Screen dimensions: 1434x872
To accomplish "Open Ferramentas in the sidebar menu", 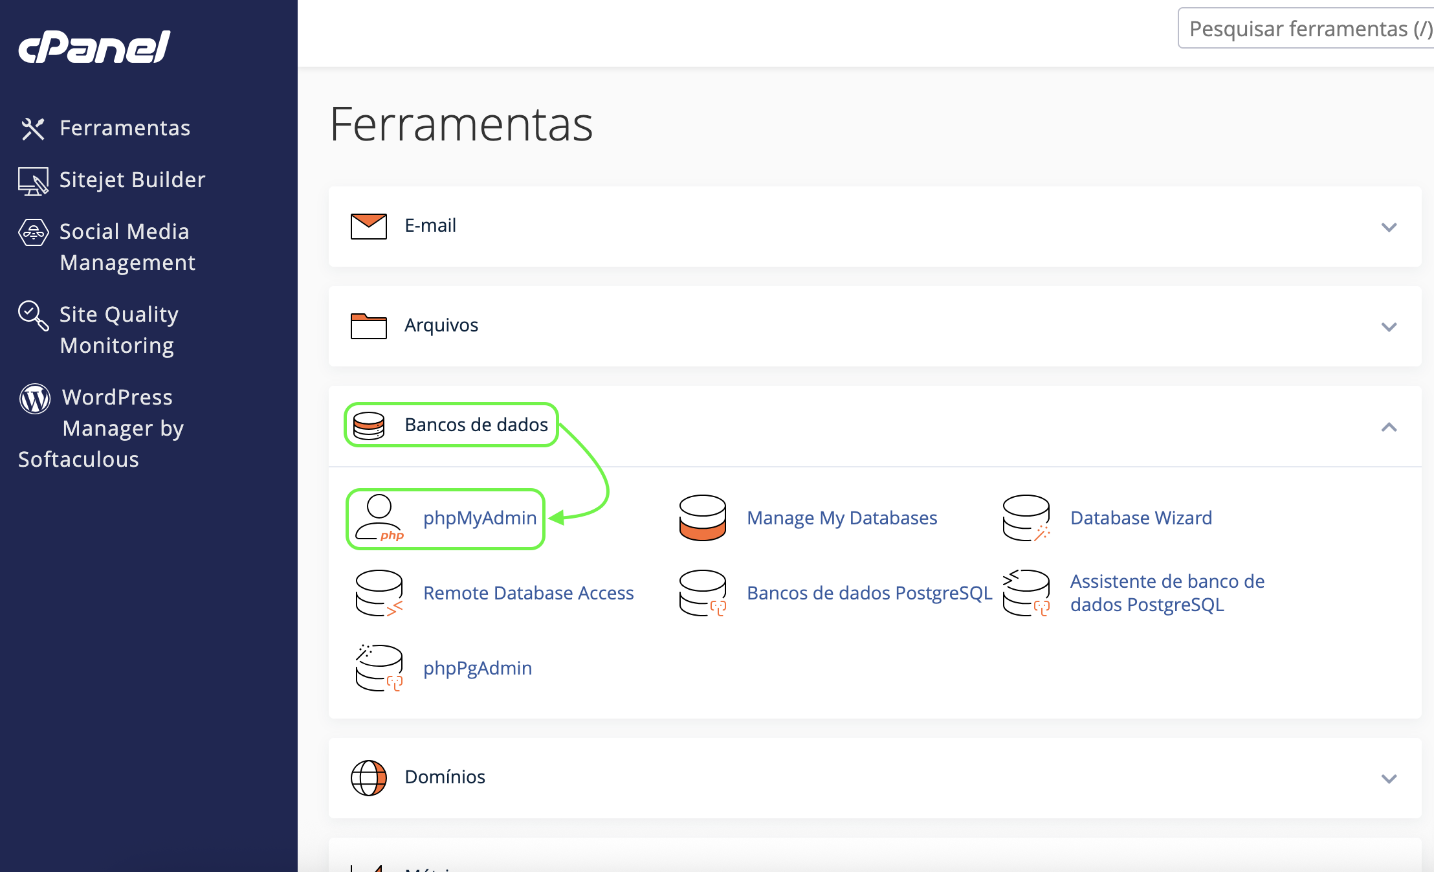I will (x=125, y=128).
